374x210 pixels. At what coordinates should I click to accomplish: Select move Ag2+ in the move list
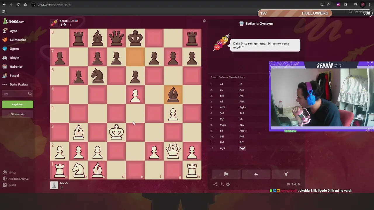click(243, 107)
